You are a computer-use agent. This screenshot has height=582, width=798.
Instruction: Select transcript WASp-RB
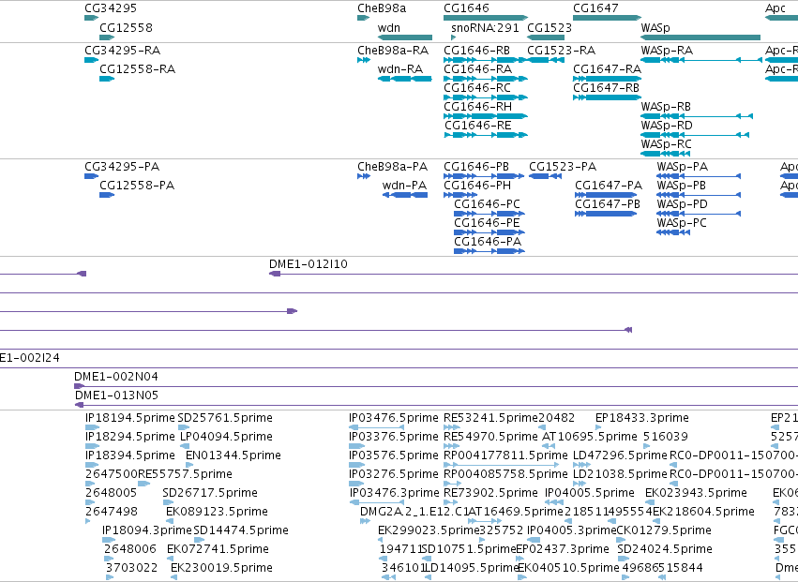[697, 116]
